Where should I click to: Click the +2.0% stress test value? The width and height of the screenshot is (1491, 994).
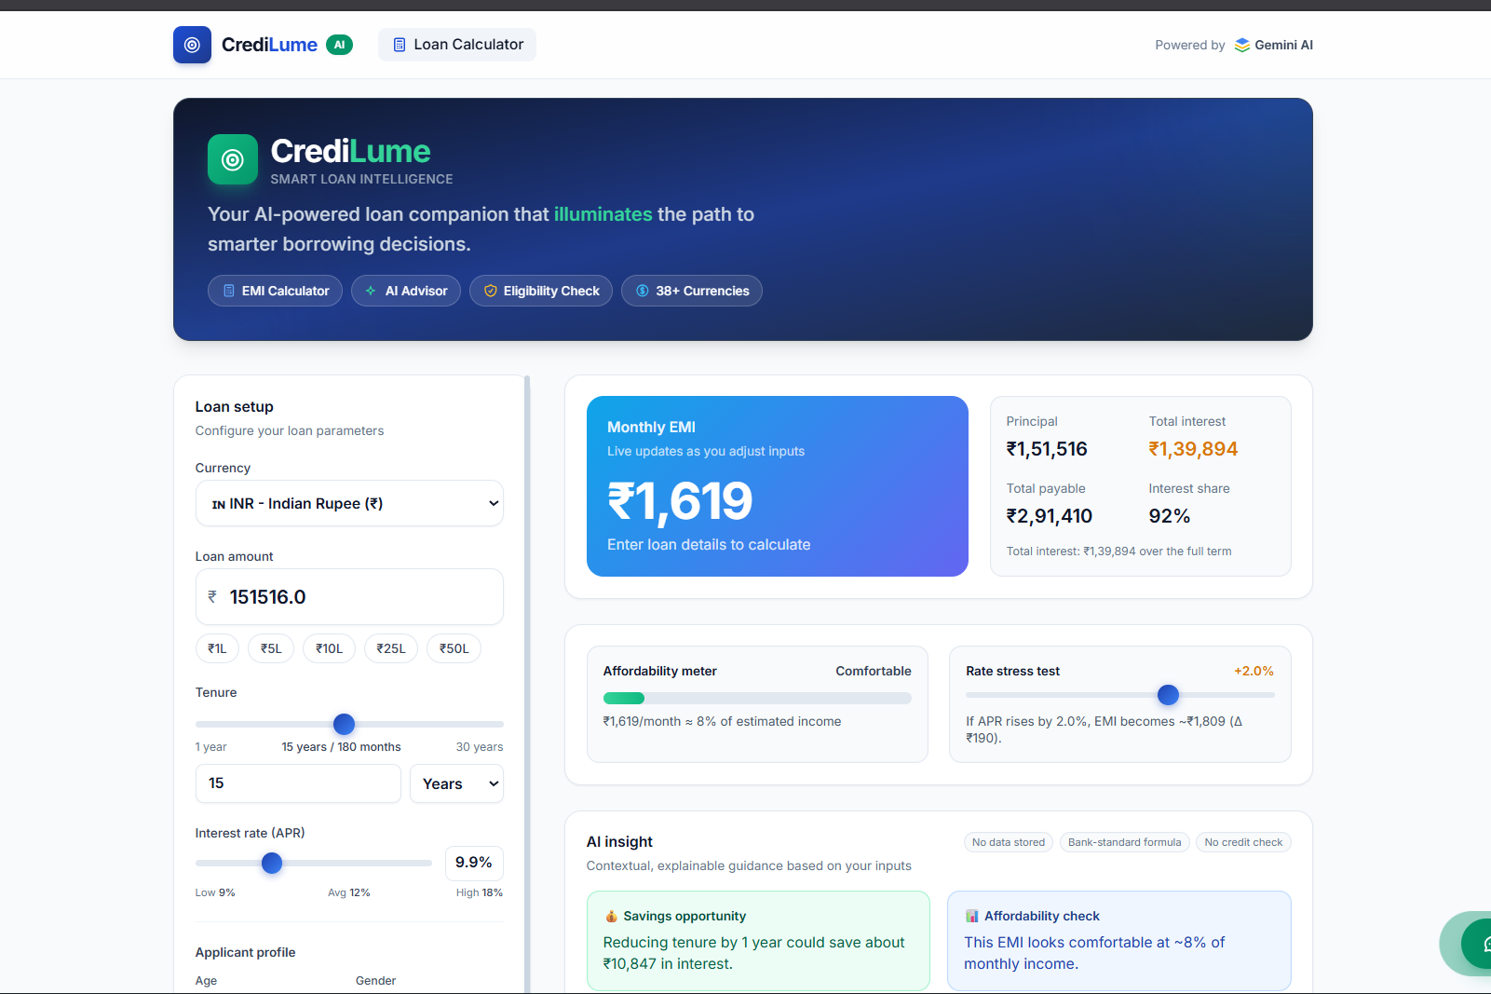pyautogui.click(x=1254, y=671)
